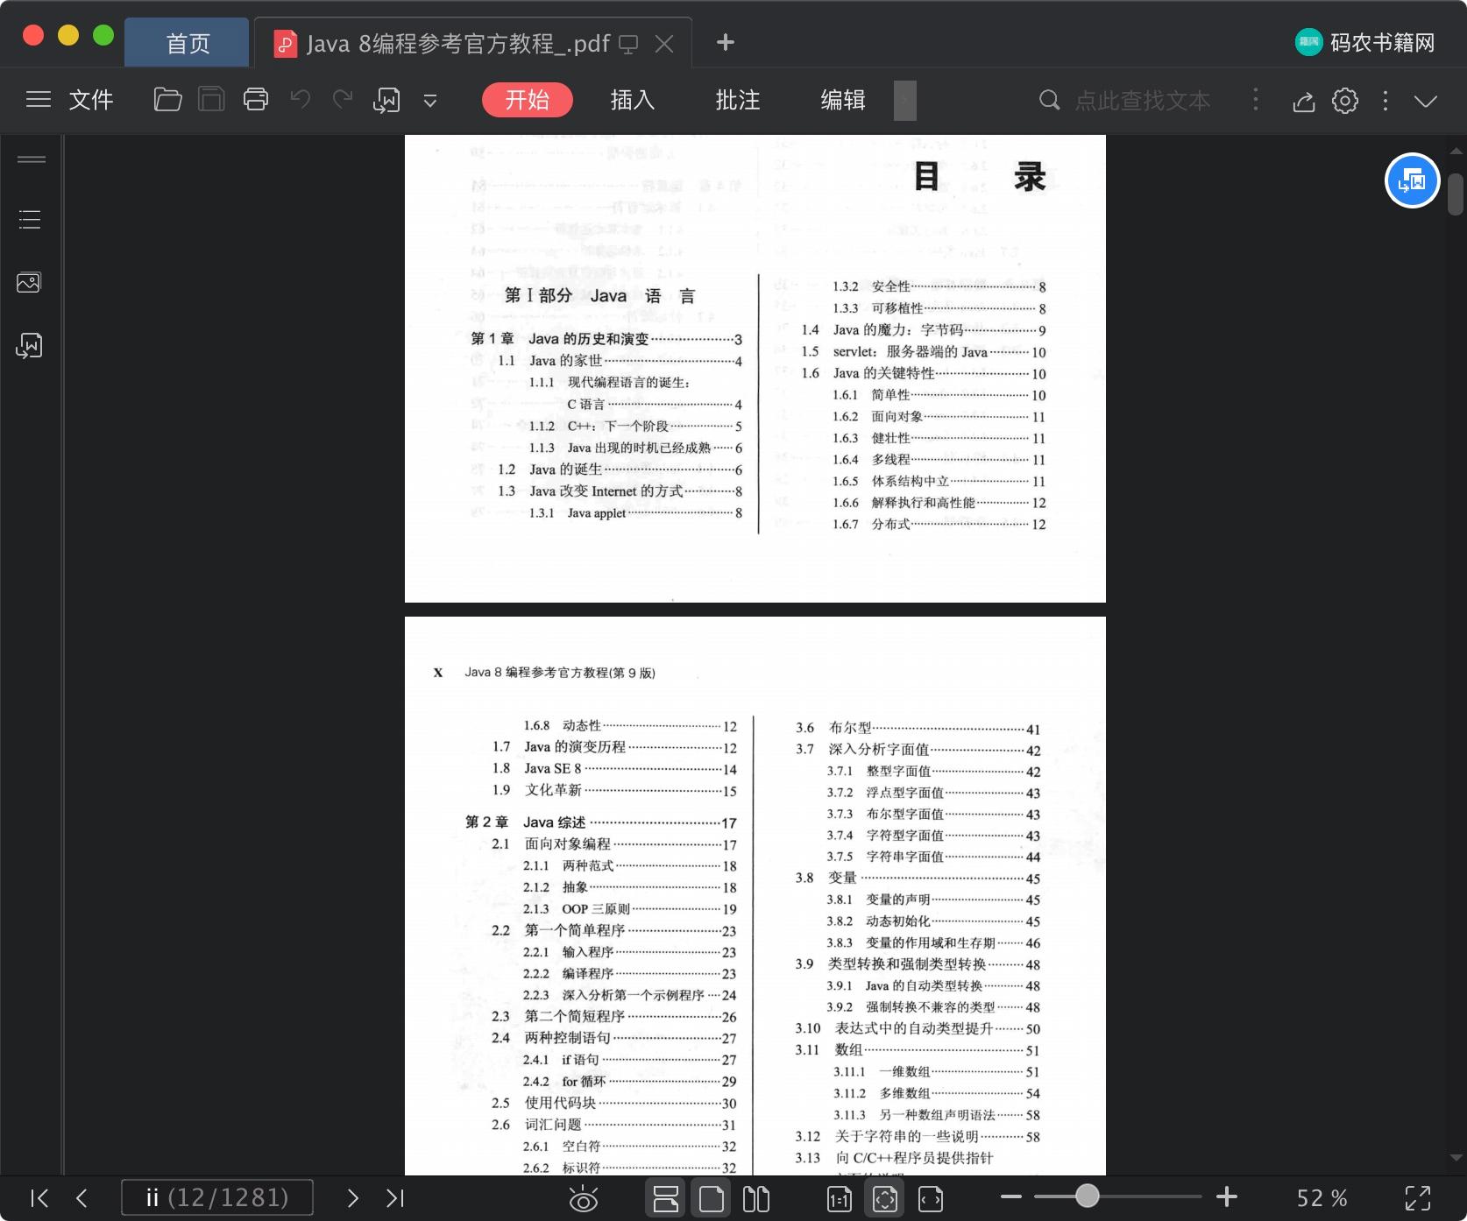Open the 插入 ribbon tab
Screen dimensions: 1467x1221
click(x=633, y=100)
